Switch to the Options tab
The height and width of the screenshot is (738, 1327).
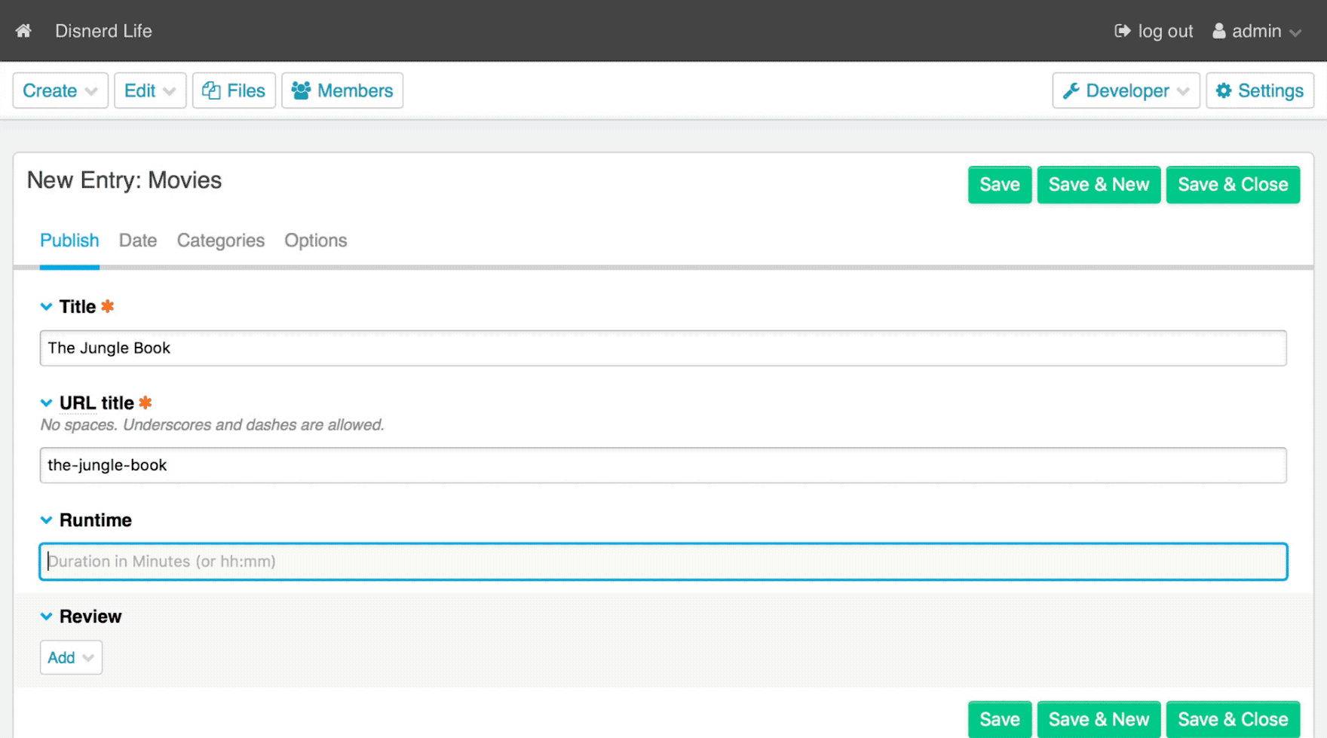click(316, 240)
